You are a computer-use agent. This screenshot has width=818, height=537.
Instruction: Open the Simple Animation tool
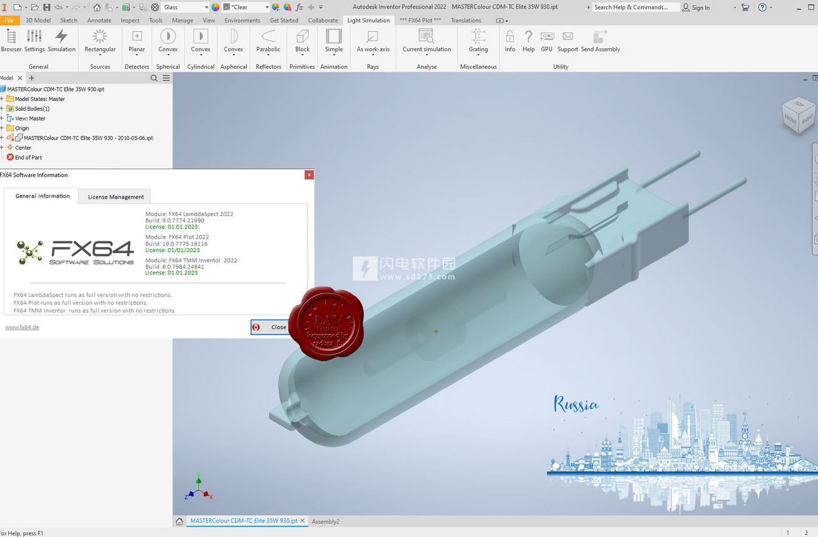pyautogui.click(x=334, y=41)
